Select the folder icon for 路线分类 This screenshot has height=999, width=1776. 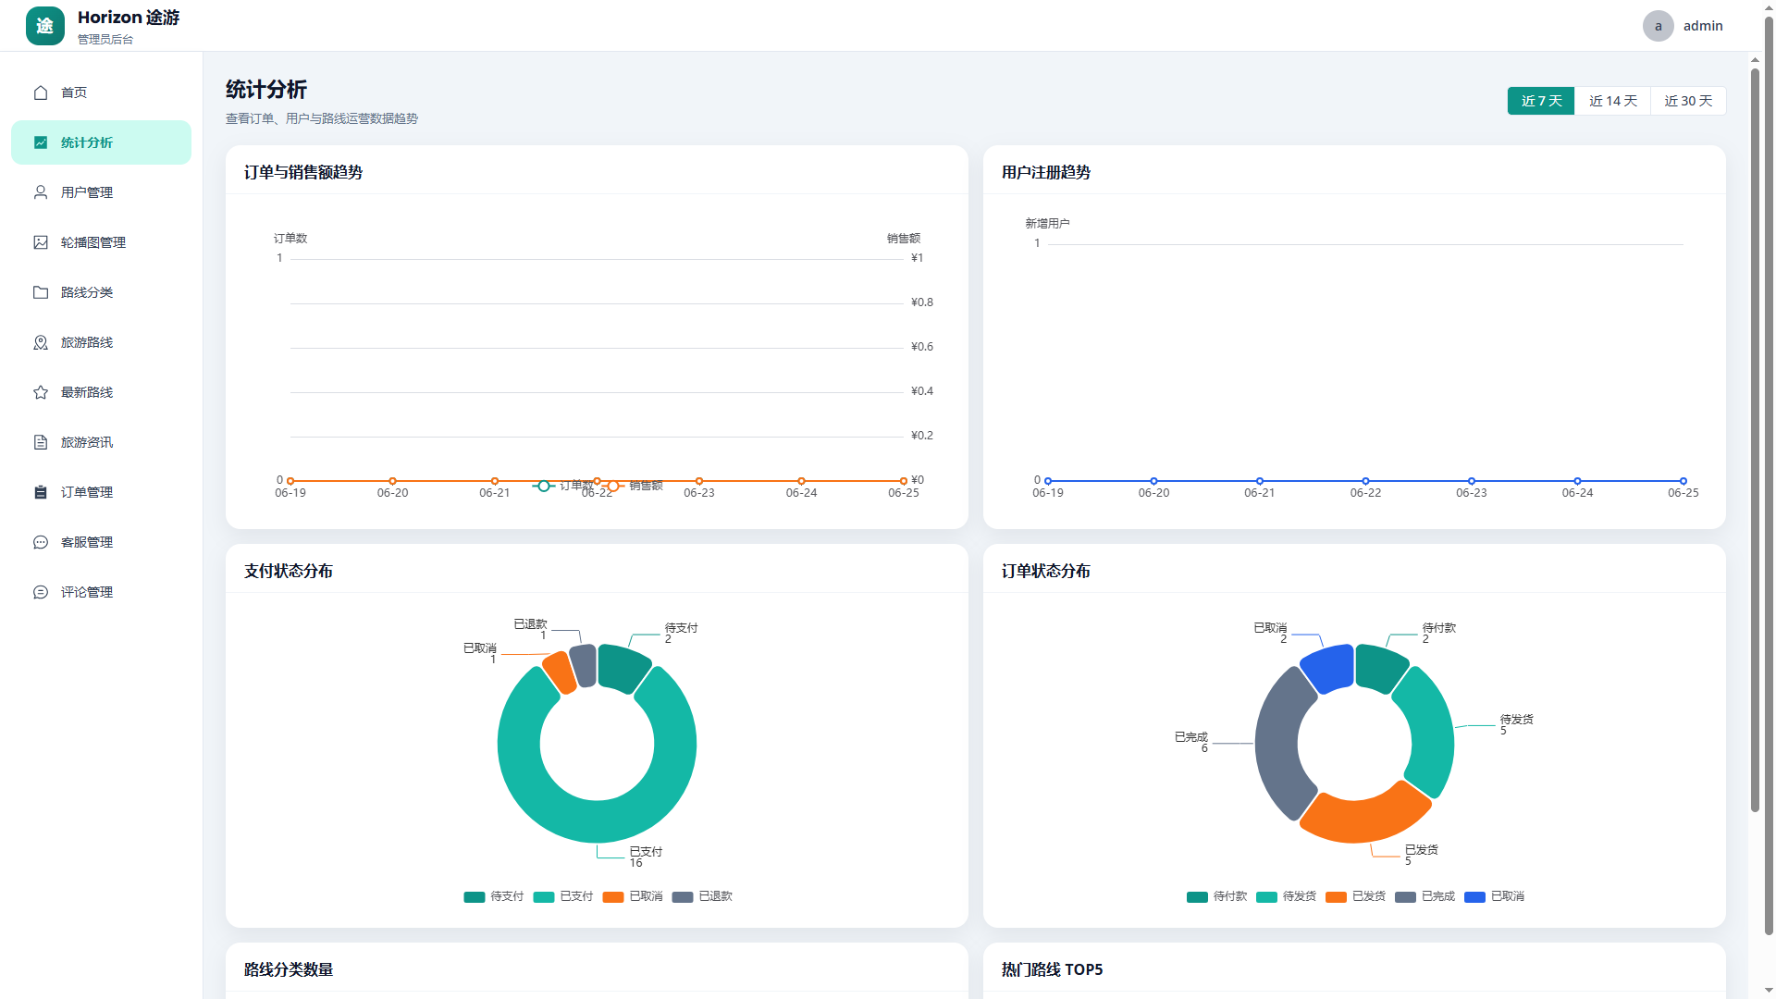[x=41, y=292]
